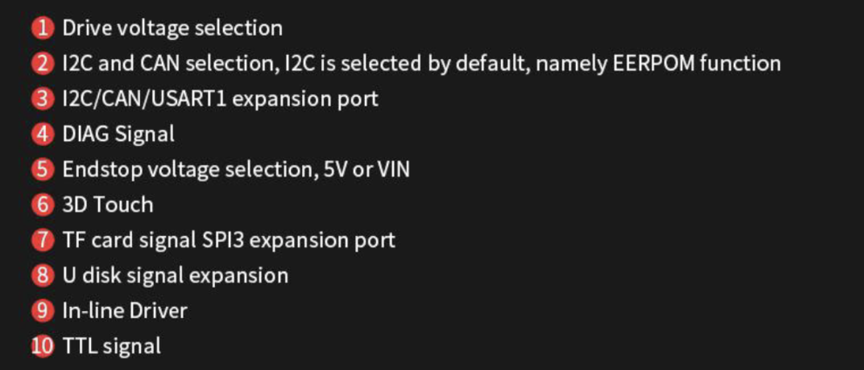Click the "Drive voltage selection" text

pyautogui.click(x=173, y=29)
